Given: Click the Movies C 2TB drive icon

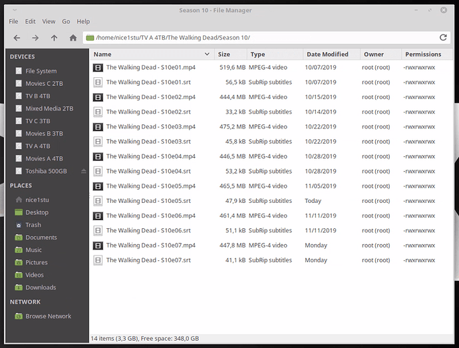Looking at the screenshot, I should click(19, 83).
